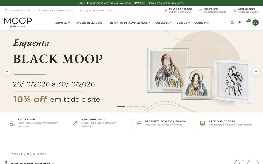
Task: Click the chat bubble hours icon
Action: 81,11
